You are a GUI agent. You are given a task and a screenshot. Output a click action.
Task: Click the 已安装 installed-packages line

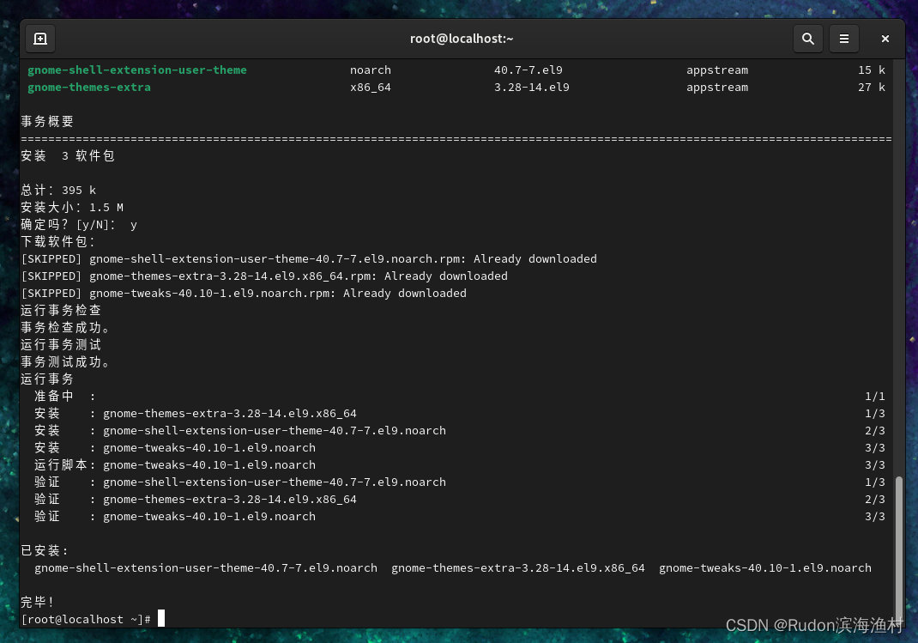point(45,550)
